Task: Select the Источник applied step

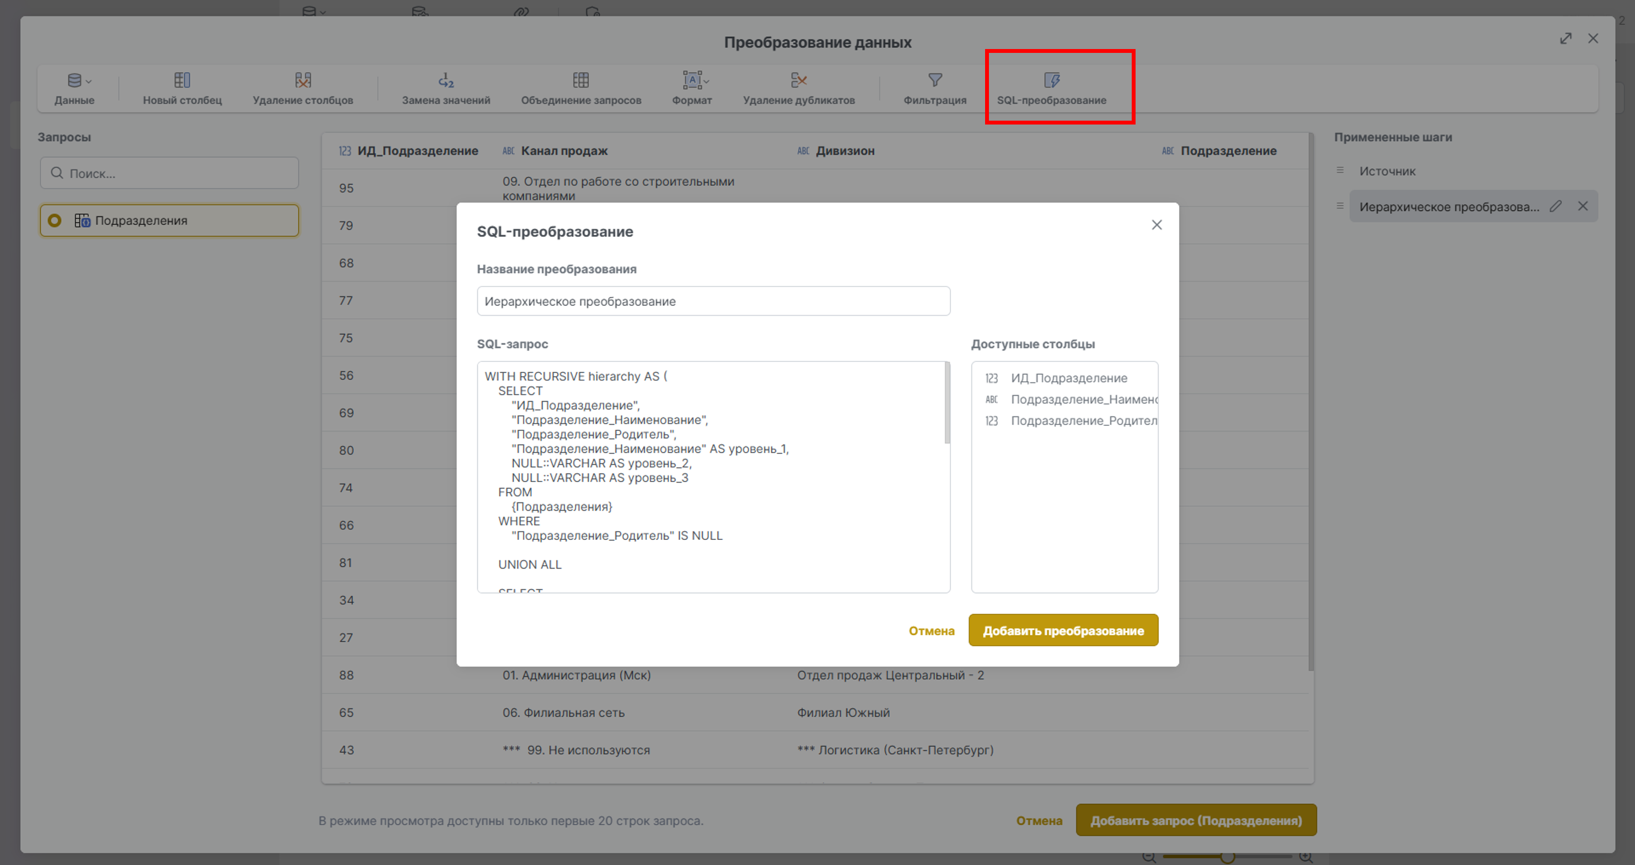Action: click(x=1387, y=171)
